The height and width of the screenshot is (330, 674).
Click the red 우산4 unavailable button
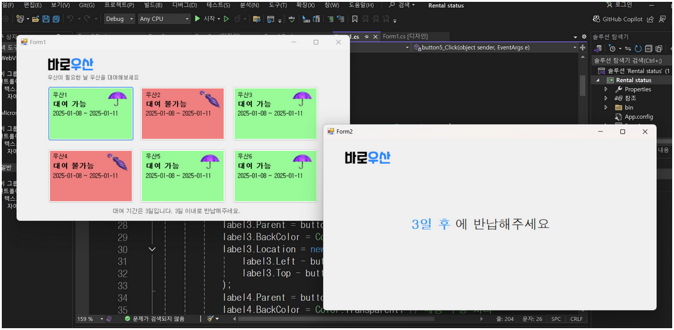(x=91, y=176)
